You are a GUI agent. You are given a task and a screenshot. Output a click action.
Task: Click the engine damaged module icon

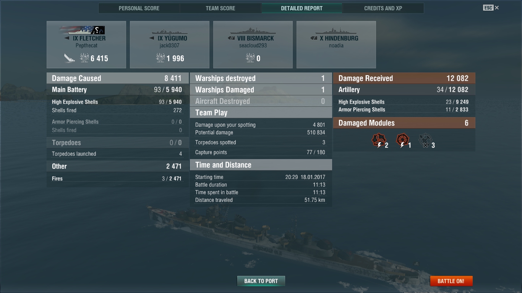coord(379,140)
